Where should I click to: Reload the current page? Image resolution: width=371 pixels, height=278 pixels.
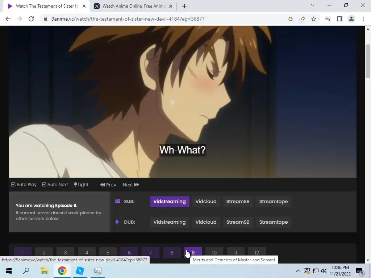tap(31, 19)
